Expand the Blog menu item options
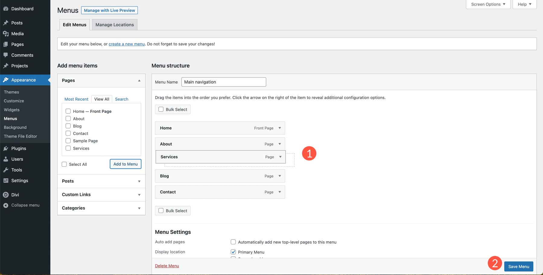Screen dimensions: 543x275 click(x=280, y=176)
